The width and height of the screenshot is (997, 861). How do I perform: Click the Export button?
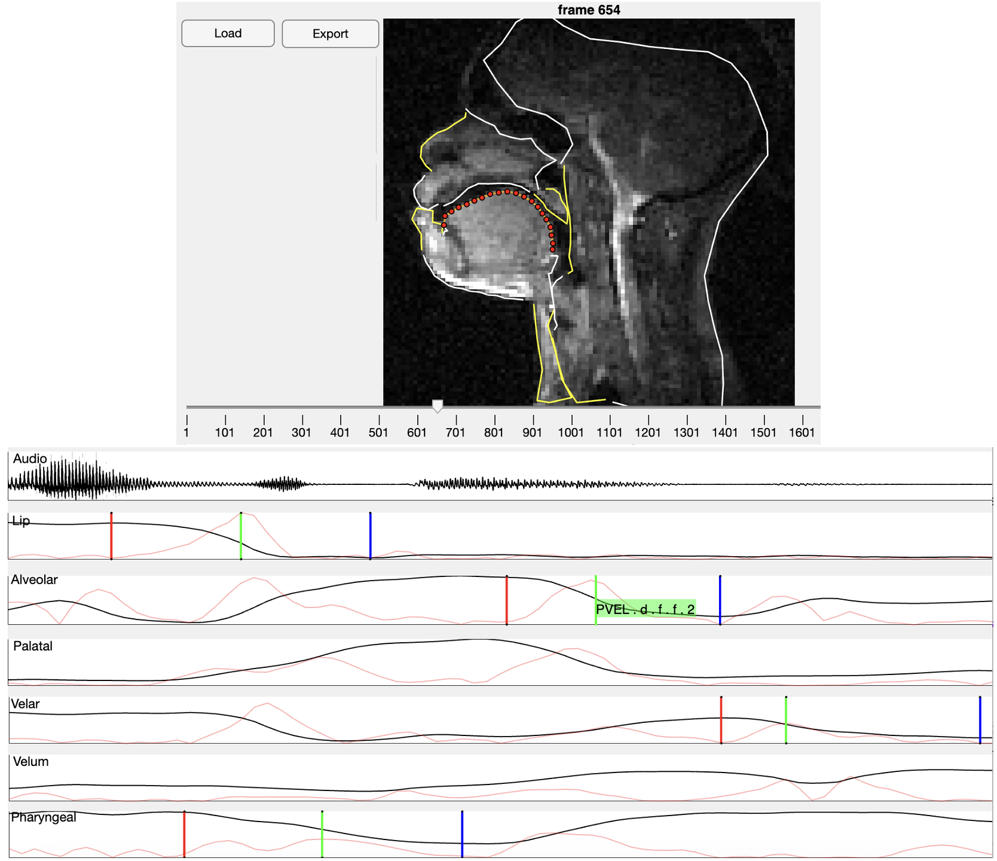pyautogui.click(x=330, y=33)
